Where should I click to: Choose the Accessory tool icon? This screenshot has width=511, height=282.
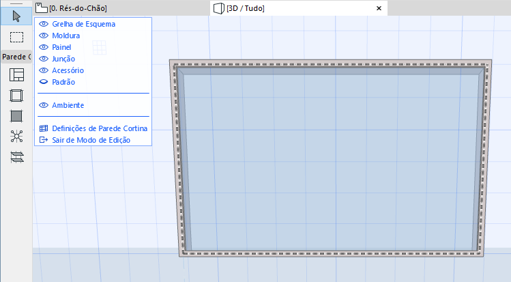click(16, 157)
